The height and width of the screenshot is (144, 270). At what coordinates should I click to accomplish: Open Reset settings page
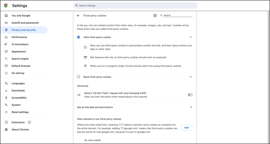point(20,112)
